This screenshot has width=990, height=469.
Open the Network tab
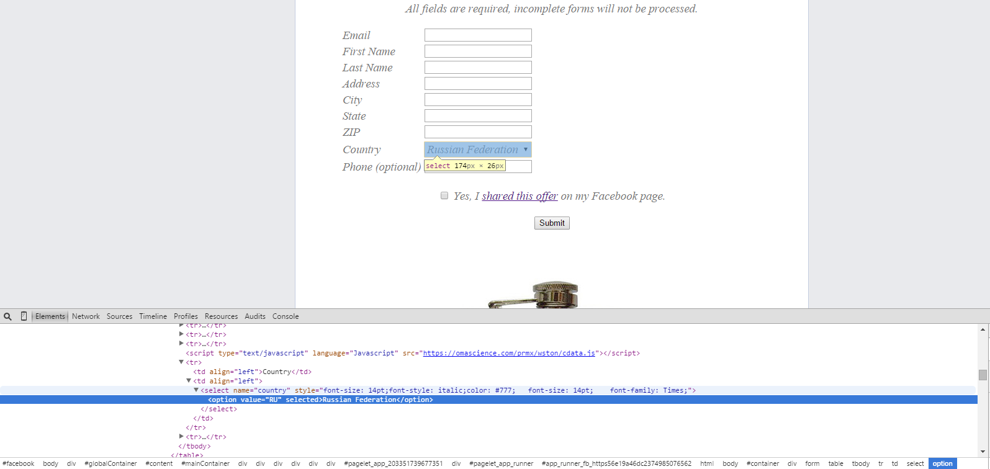86,316
